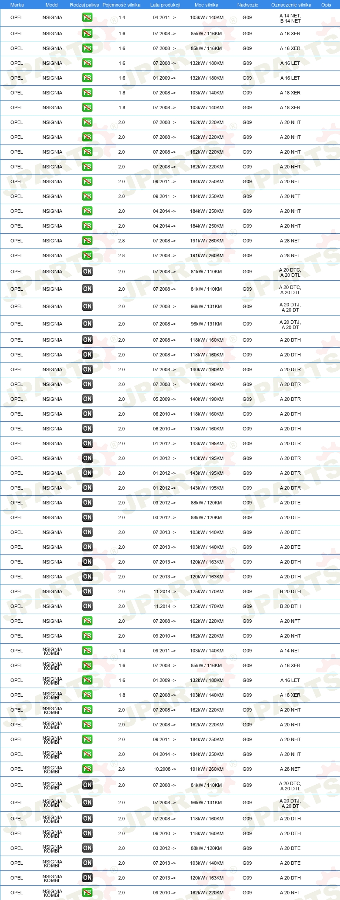Select 'INSIGNIA KOMBI' model in 2.8 row
The height and width of the screenshot is (900, 340).
click(52, 770)
